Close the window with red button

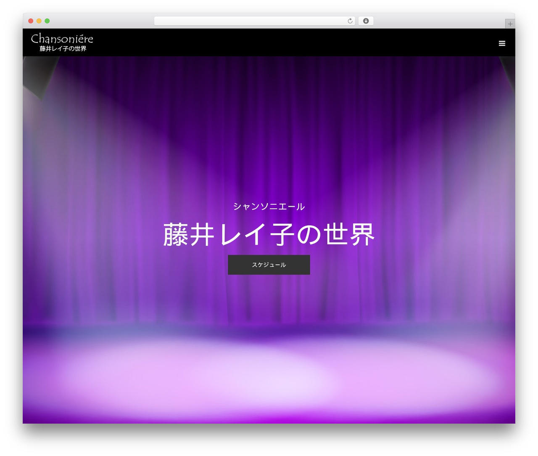(31, 21)
